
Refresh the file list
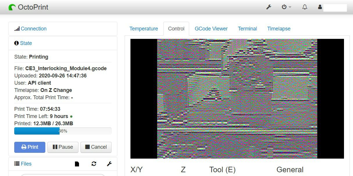click(94, 164)
